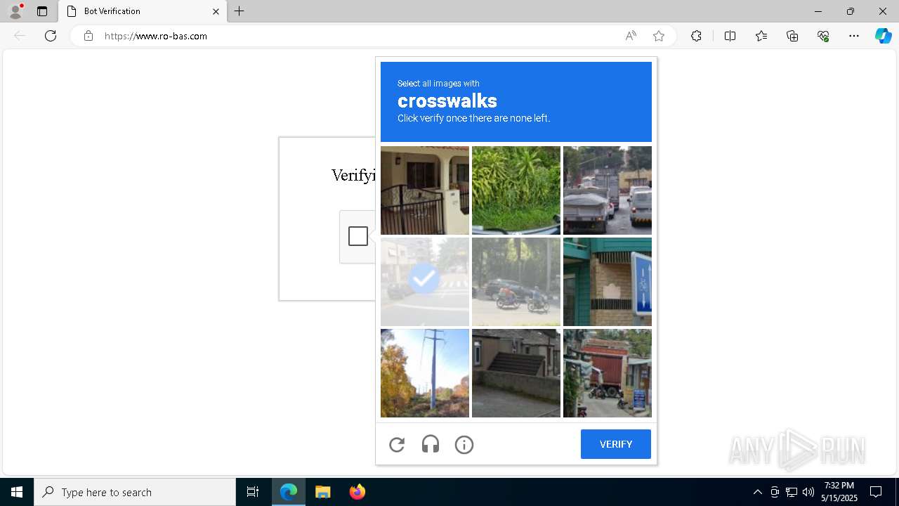Get an audio challenge headphones icon
This screenshot has height=506, width=899.
pyautogui.click(x=431, y=444)
